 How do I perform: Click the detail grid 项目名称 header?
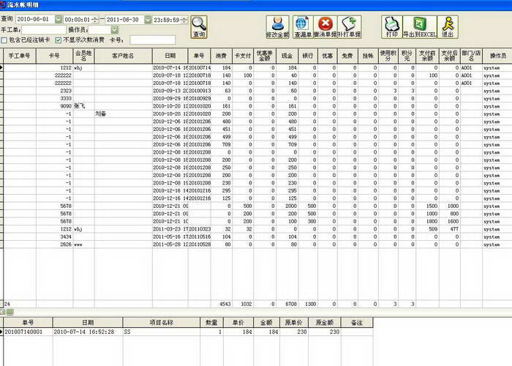coord(162,323)
